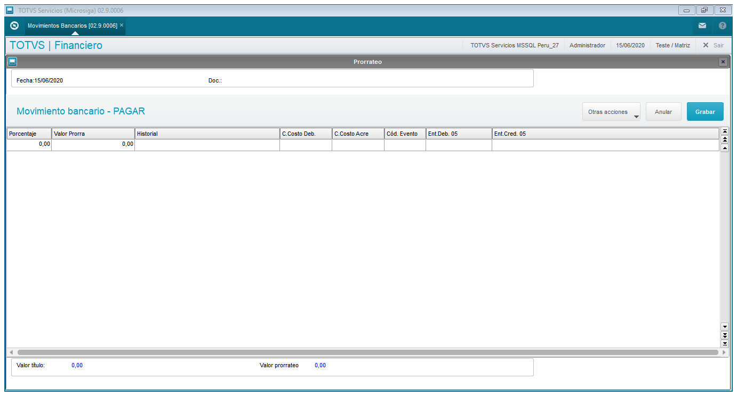The width and height of the screenshot is (737, 396).
Task: Click the Sair exit button
Action: pos(713,45)
